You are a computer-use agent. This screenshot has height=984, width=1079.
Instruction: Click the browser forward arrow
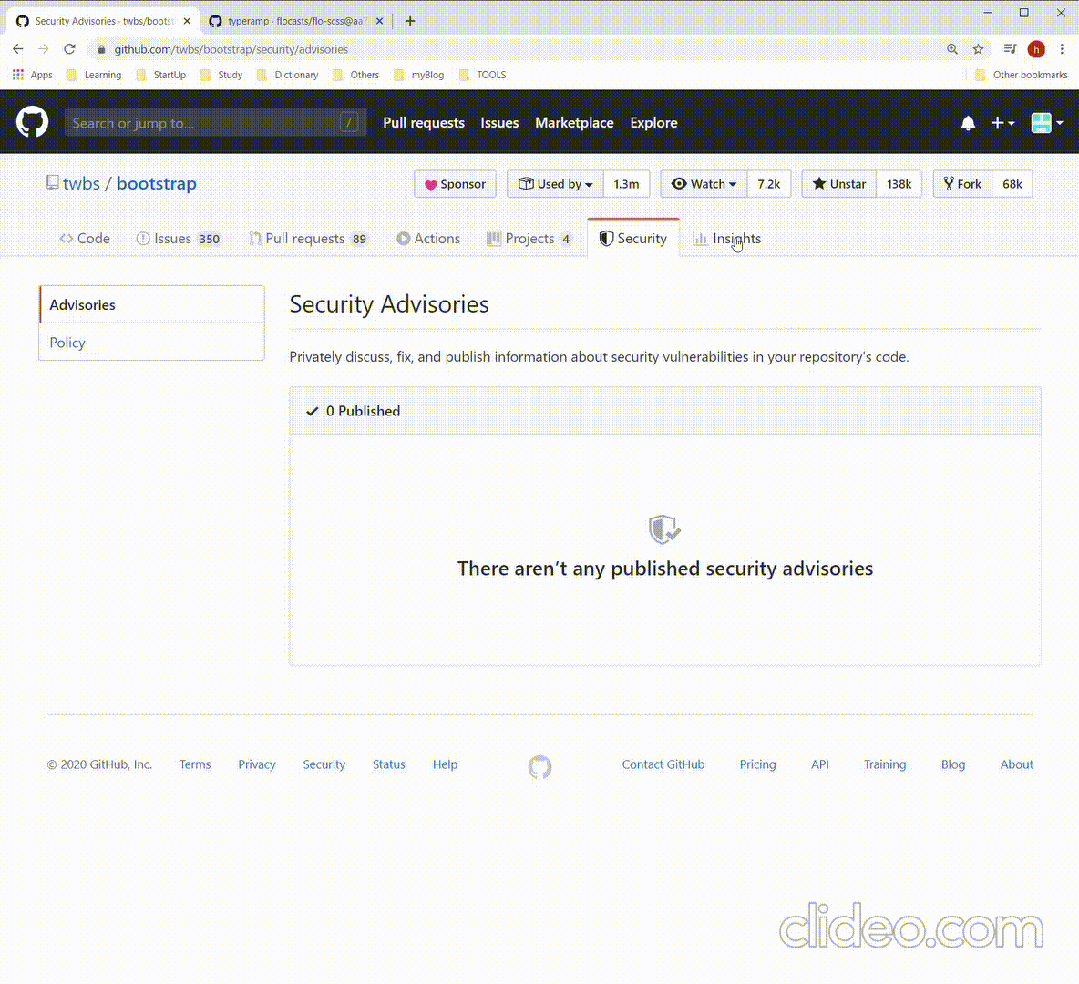coord(44,49)
